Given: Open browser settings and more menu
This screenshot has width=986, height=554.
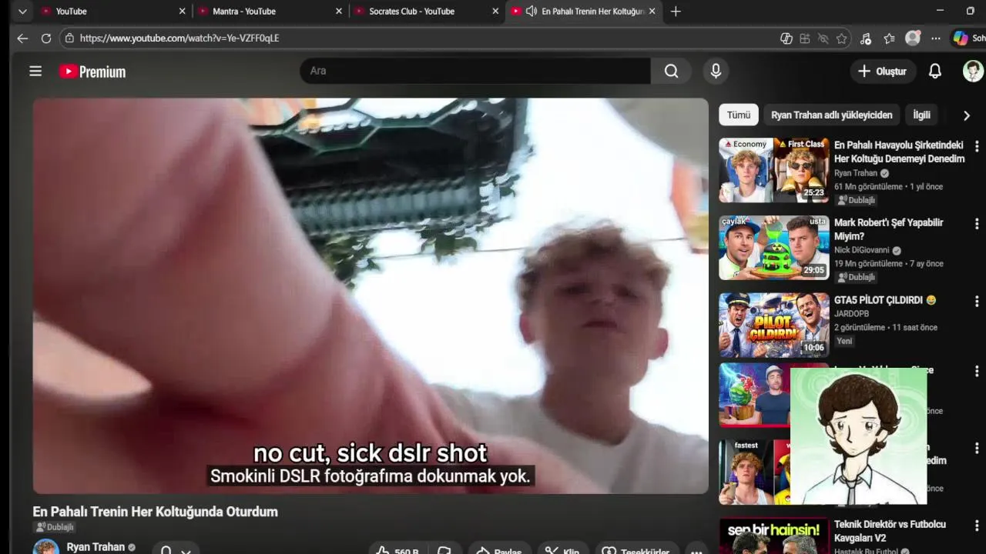Looking at the screenshot, I should click(936, 38).
